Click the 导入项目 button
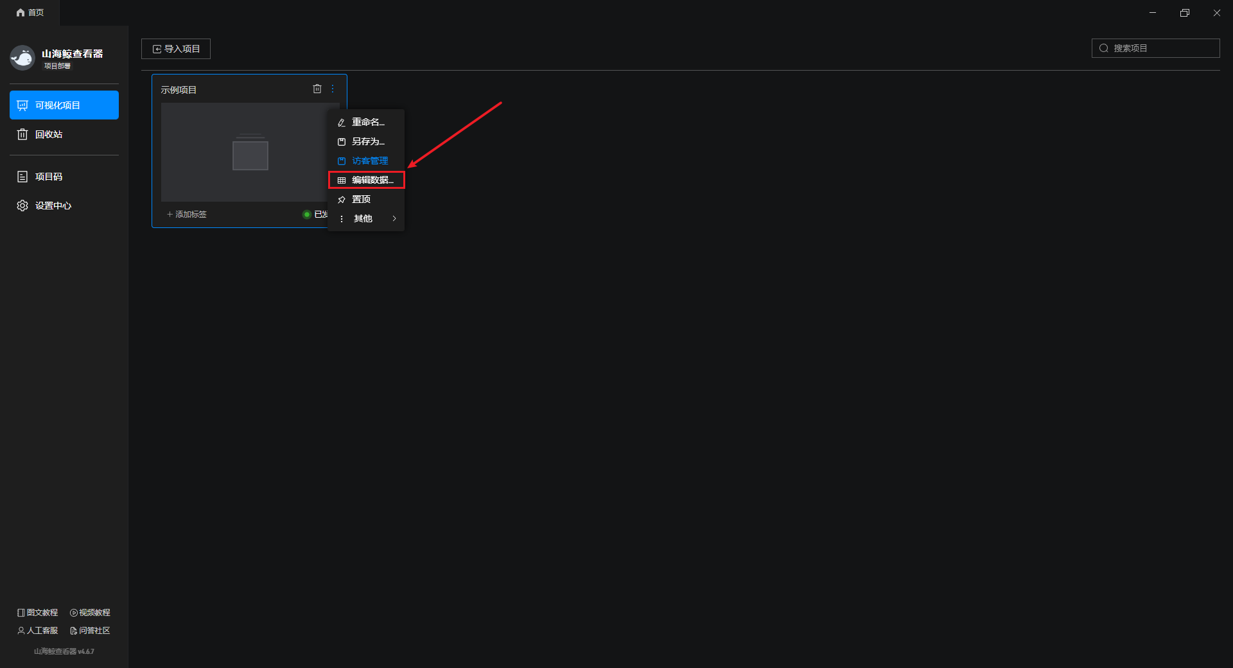Screen dimensions: 1233x668 pyautogui.click(x=176, y=49)
